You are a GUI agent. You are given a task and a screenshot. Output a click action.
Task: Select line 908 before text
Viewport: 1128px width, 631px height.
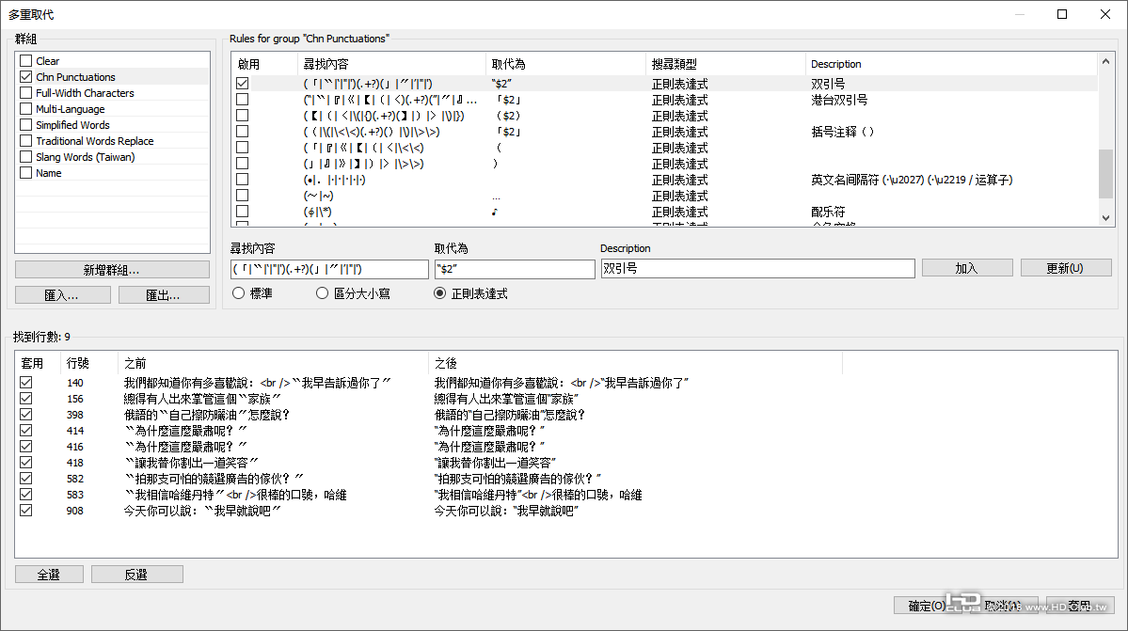pos(202,511)
